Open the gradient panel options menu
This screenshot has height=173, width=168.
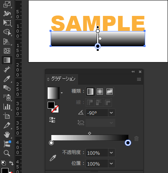click(x=139, y=79)
